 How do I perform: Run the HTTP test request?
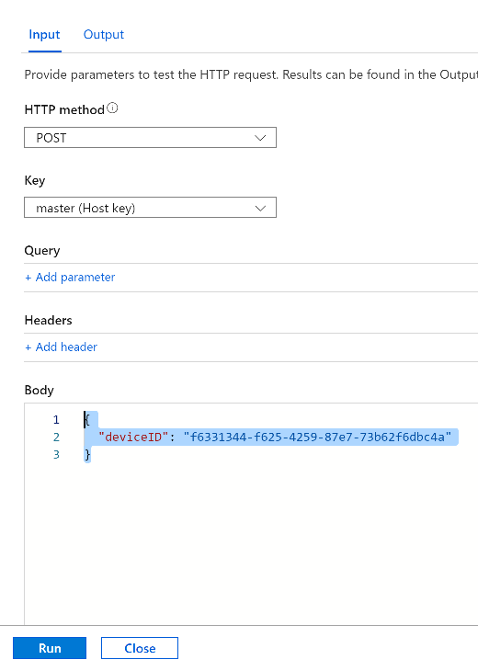pos(50,648)
